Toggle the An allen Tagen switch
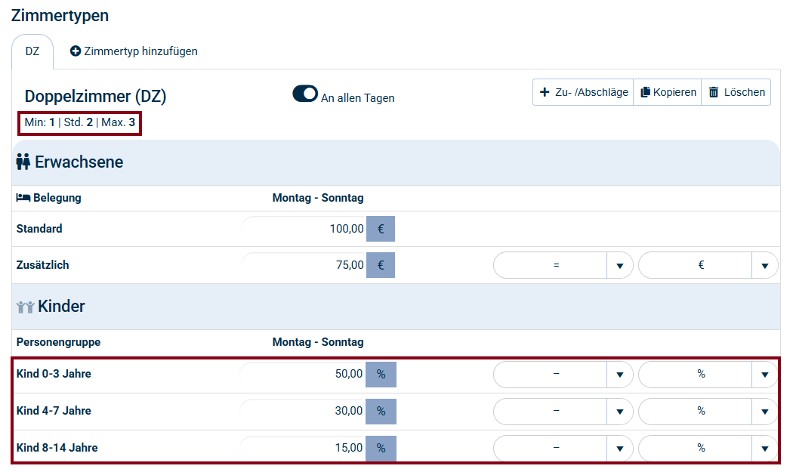This screenshot has width=793, height=472. click(x=305, y=94)
